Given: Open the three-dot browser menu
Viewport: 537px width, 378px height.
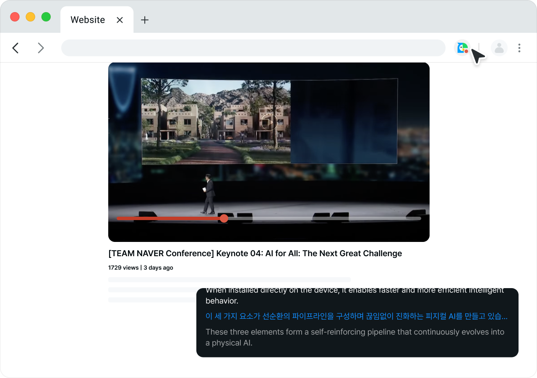Looking at the screenshot, I should (x=519, y=48).
